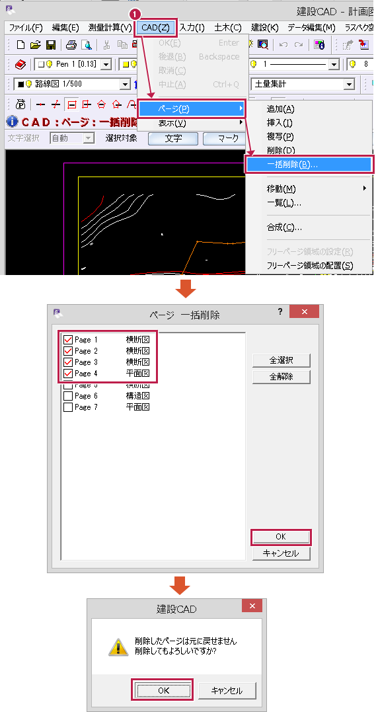Click the 全選択 button
This screenshot has width=376, height=712.
coord(281,360)
